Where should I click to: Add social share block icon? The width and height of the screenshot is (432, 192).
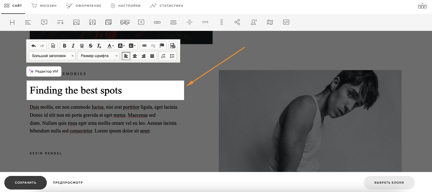point(237,22)
